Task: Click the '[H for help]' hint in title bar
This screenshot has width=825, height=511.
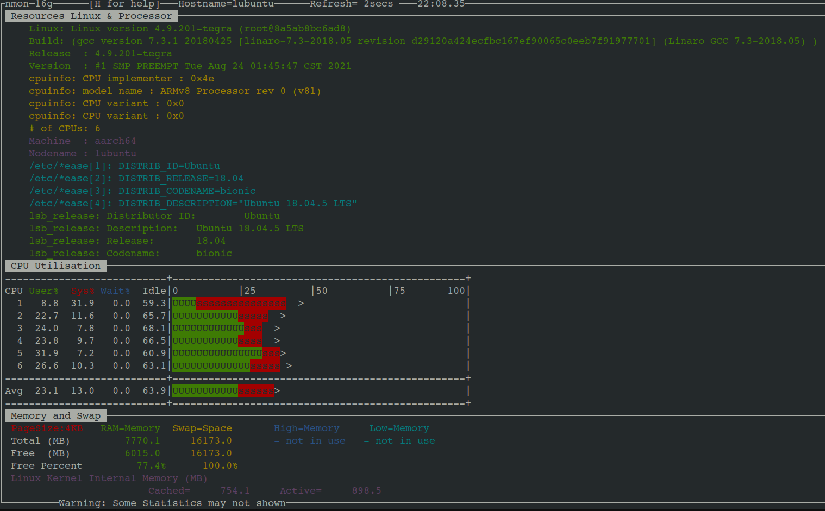Action: (x=124, y=4)
